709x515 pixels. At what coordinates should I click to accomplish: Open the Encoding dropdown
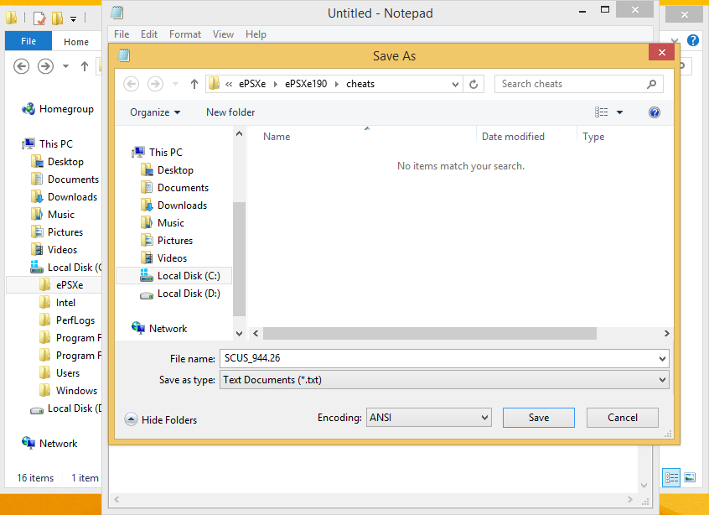tap(428, 417)
